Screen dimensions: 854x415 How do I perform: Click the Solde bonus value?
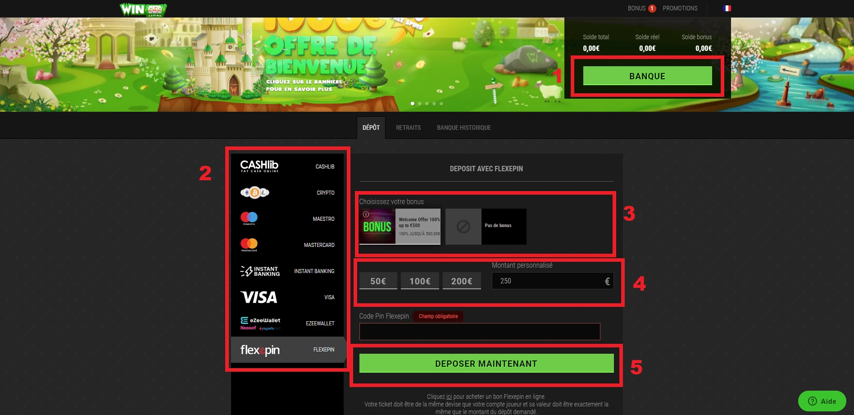click(704, 48)
